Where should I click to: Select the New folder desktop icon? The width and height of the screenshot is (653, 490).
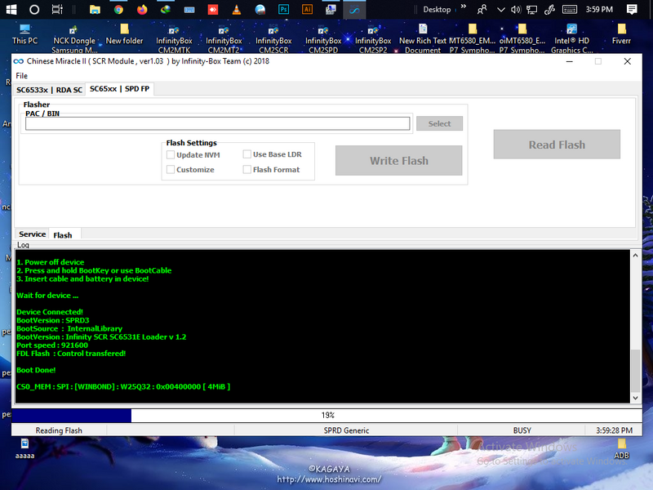pos(124,34)
